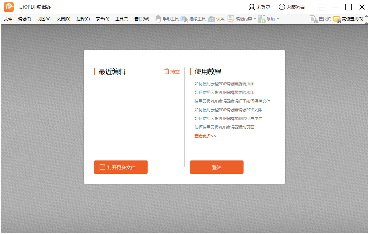
Task: Close the PDF editor window
Action: click(x=362, y=7)
